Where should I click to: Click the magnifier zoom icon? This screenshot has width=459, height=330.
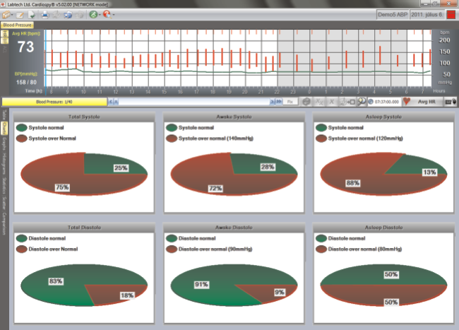pos(362,102)
